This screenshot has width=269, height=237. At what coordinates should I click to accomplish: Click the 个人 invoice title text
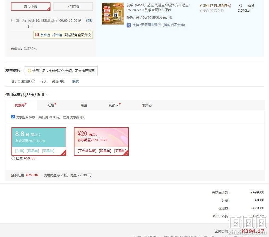[x=44, y=81]
